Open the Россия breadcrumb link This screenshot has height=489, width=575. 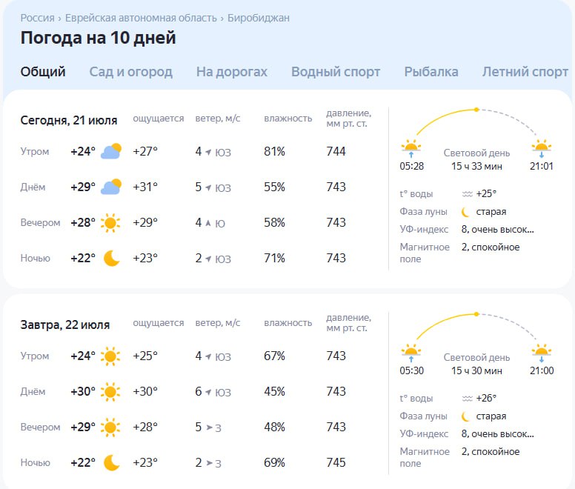pos(37,18)
